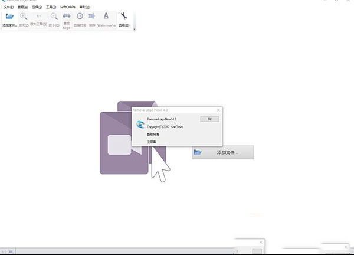Click the Remove Logo Now! icon in the dialog
The width and height of the screenshot is (354, 255).
tap(140, 125)
